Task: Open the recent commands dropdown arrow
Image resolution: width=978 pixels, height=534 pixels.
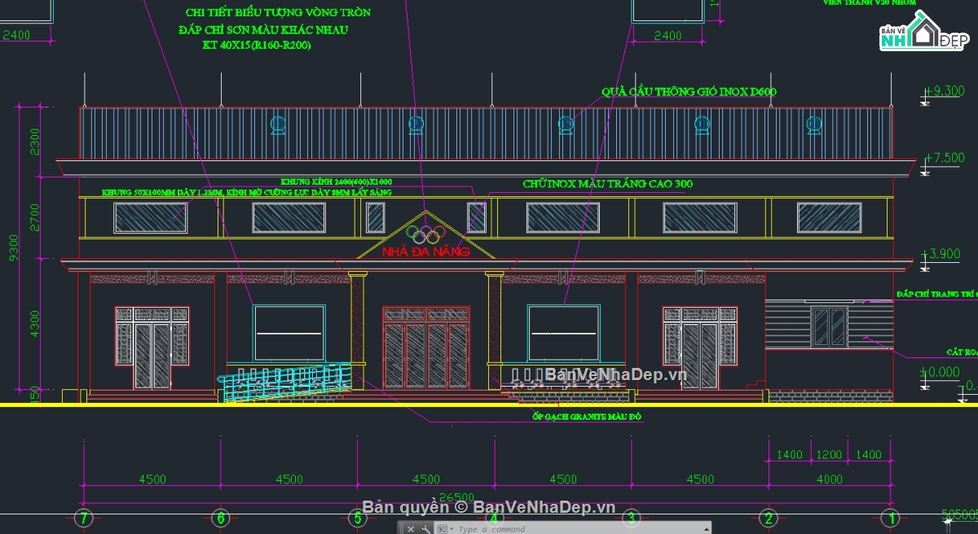Action: coord(452,528)
